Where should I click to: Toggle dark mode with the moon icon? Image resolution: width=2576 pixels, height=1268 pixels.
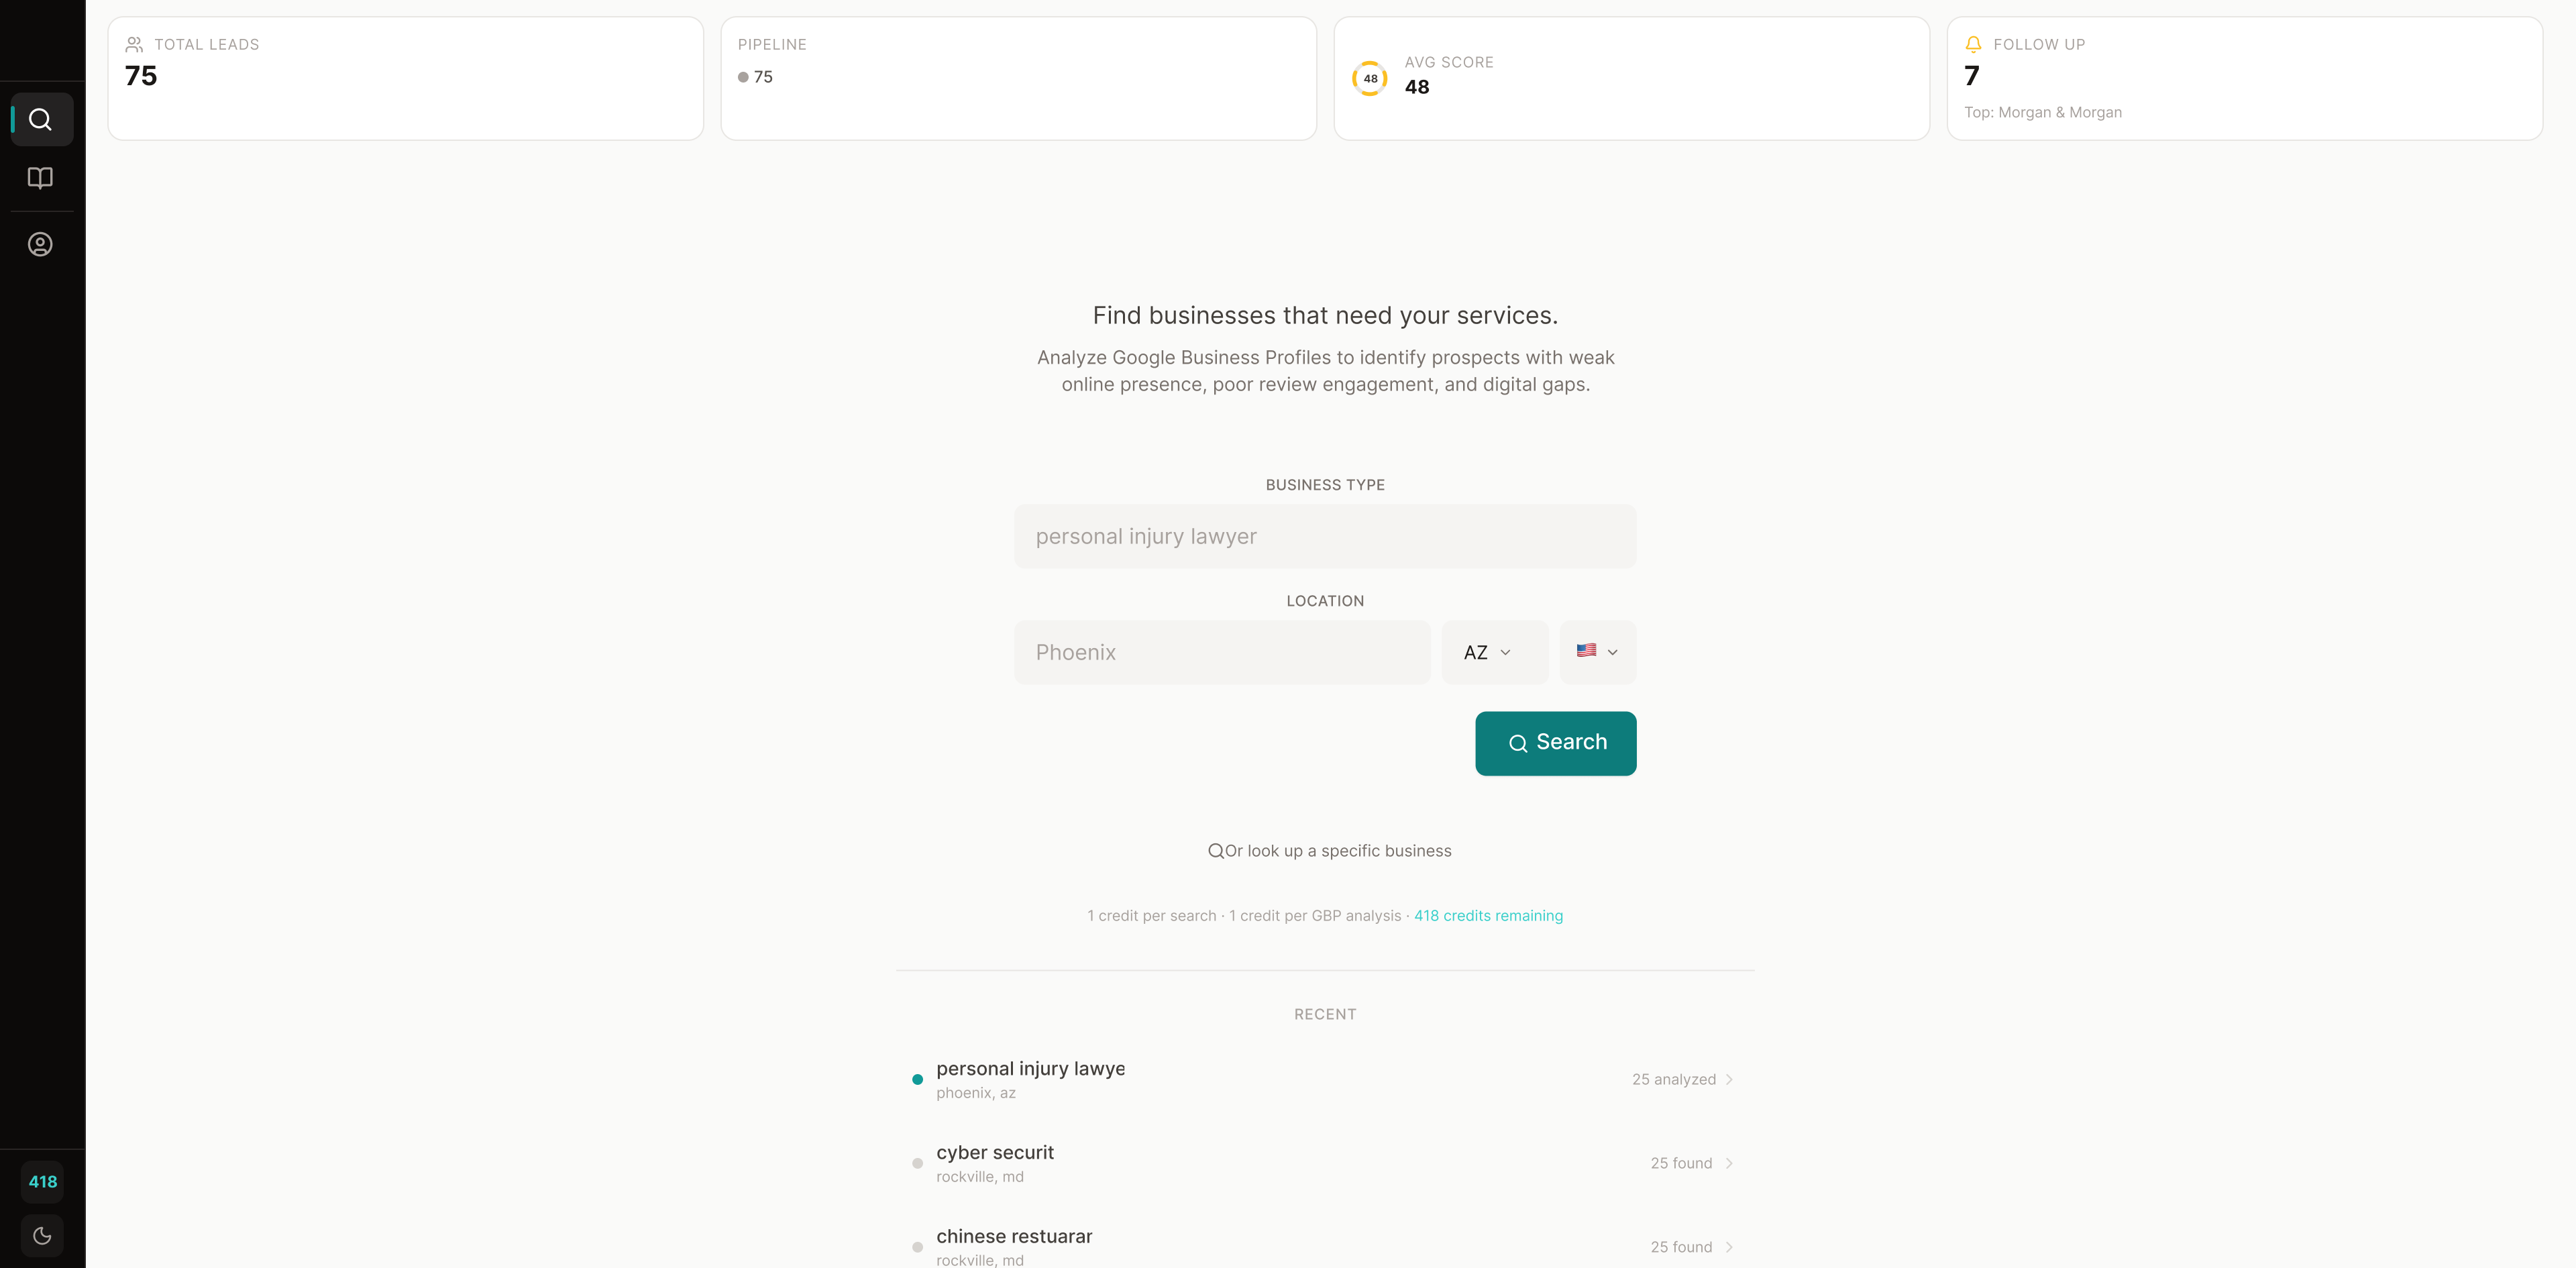[x=42, y=1236]
